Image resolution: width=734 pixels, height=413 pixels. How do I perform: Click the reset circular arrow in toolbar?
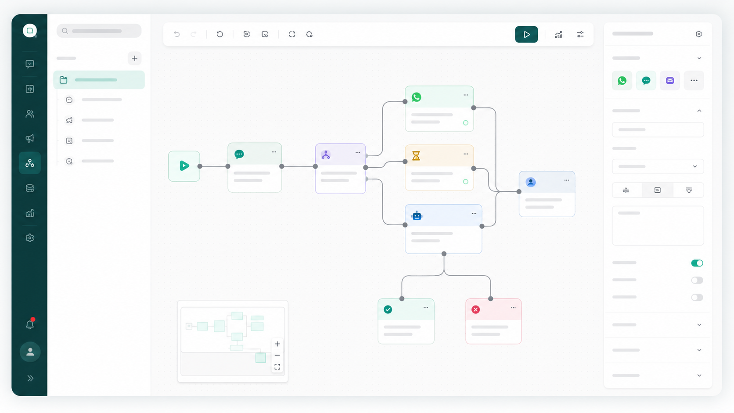220,34
